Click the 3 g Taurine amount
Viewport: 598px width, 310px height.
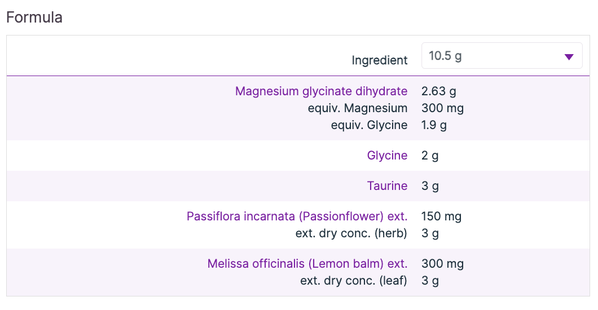430,186
